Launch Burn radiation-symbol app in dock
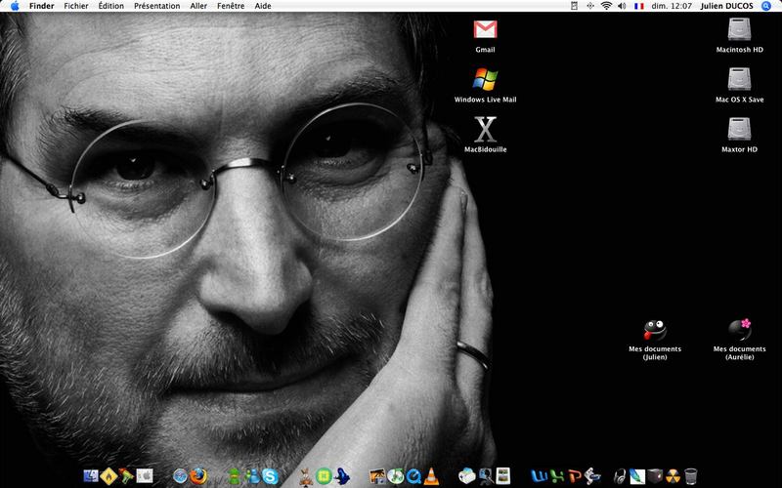This screenshot has width=782, height=488. click(x=673, y=476)
